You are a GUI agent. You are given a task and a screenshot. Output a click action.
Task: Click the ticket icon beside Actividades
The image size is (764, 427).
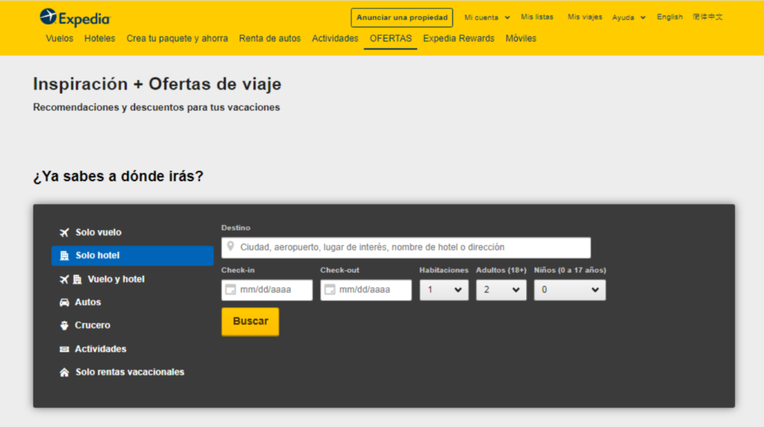point(64,349)
